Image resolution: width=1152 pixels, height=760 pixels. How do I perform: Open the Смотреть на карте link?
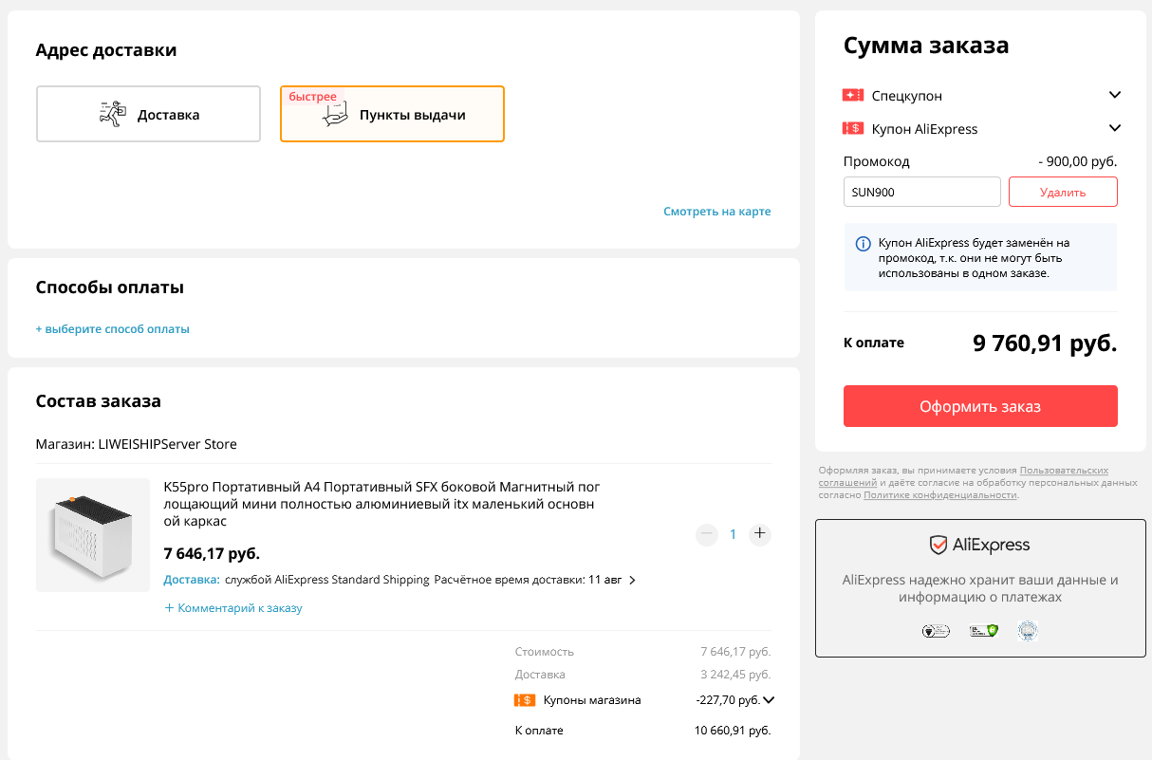716,212
